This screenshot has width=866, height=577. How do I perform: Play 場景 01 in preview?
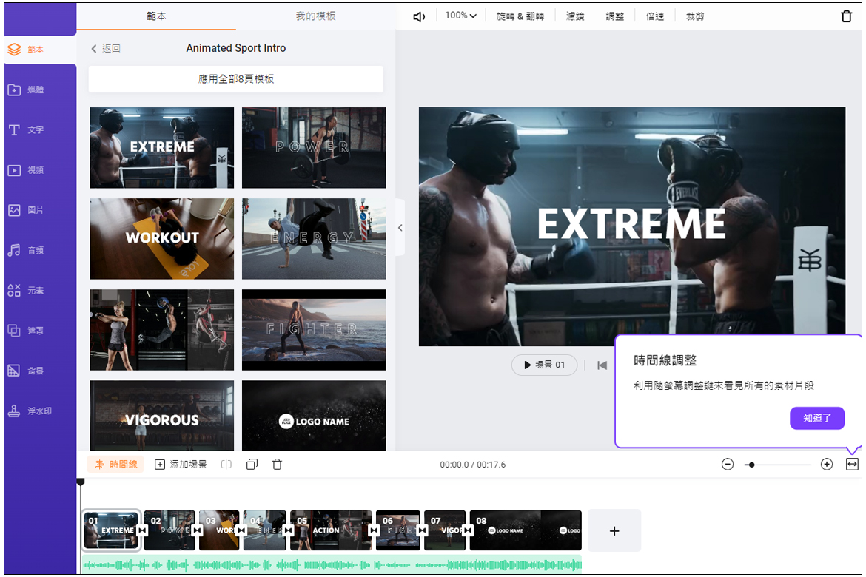(x=545, y=365)
